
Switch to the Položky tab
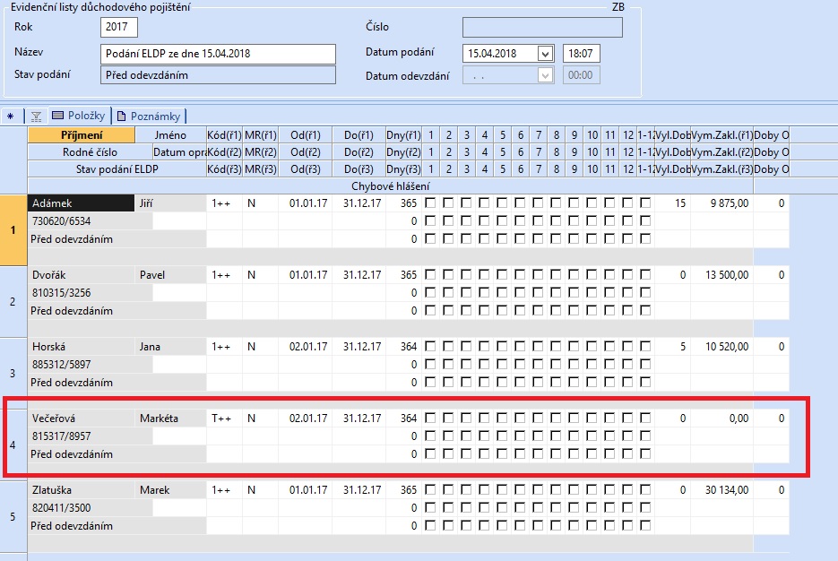pos(79,116)
